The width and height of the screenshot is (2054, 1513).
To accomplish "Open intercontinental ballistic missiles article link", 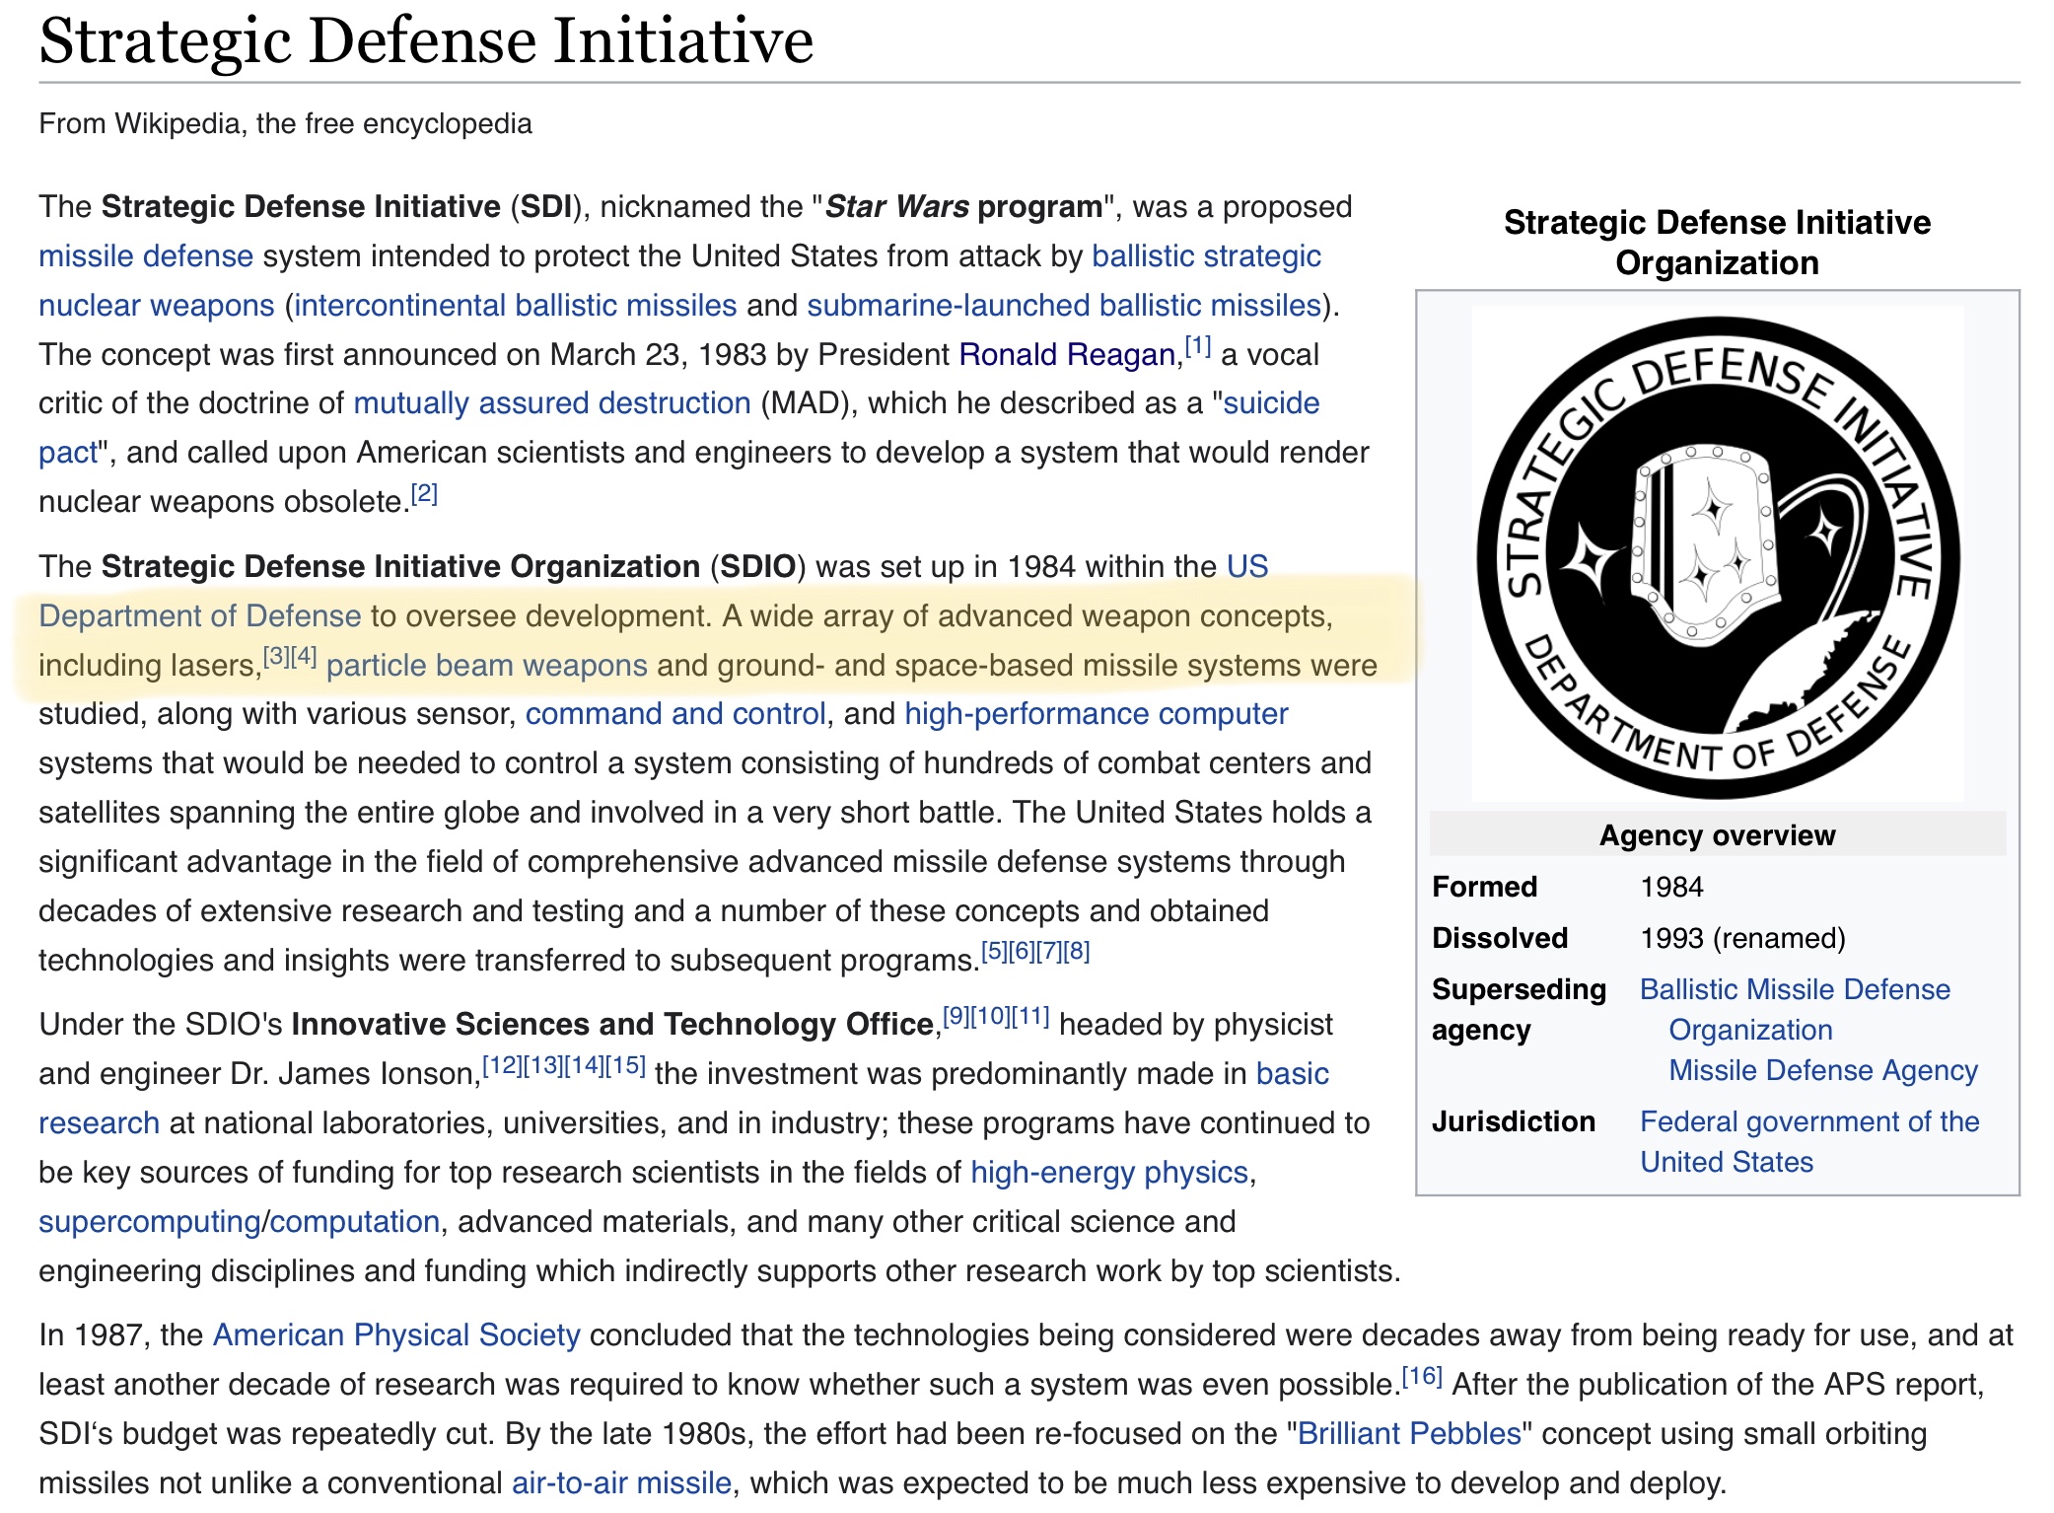I will 515,306.
